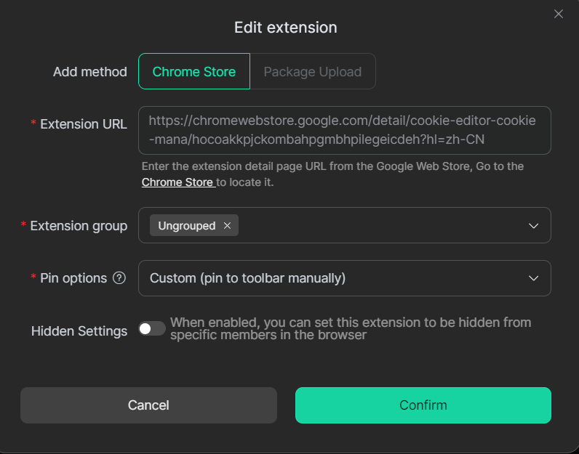
Task: Remove the Ungrouped tag with its x
Action: pyautogui.click(x=227, y=226)
